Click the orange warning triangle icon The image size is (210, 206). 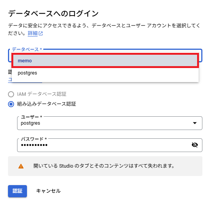[x=21, y=166]
